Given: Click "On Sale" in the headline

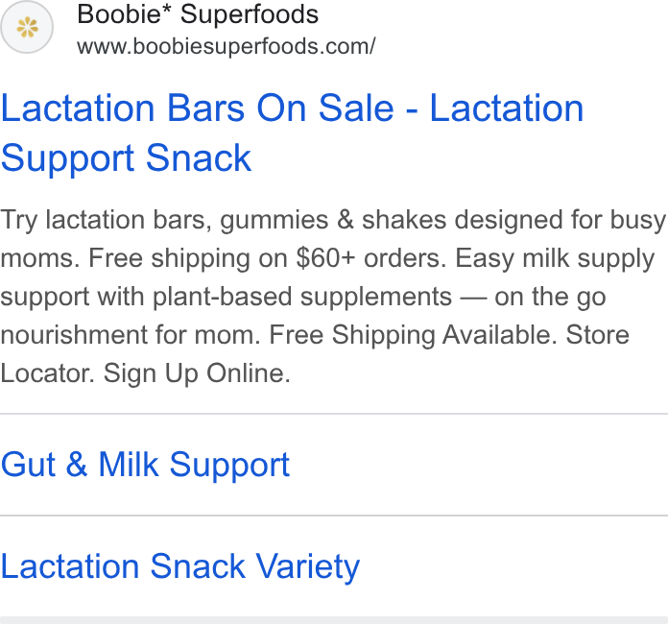Looking at the screenshot, I should point(325,108).
